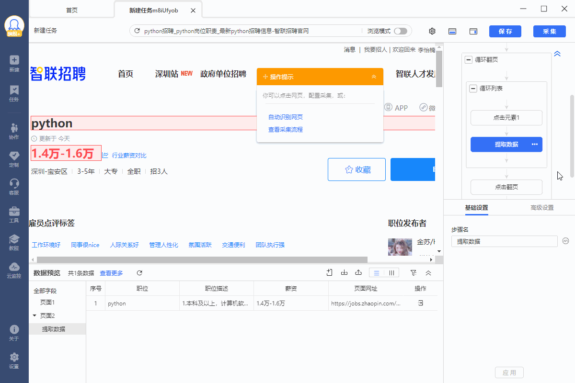
Task: Click the import (download arrow) icon in data preview
Action: point(344,273)
